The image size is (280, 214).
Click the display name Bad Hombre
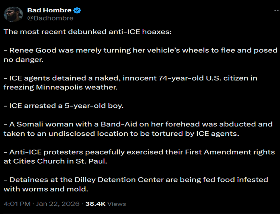click(x=49, y=10)
